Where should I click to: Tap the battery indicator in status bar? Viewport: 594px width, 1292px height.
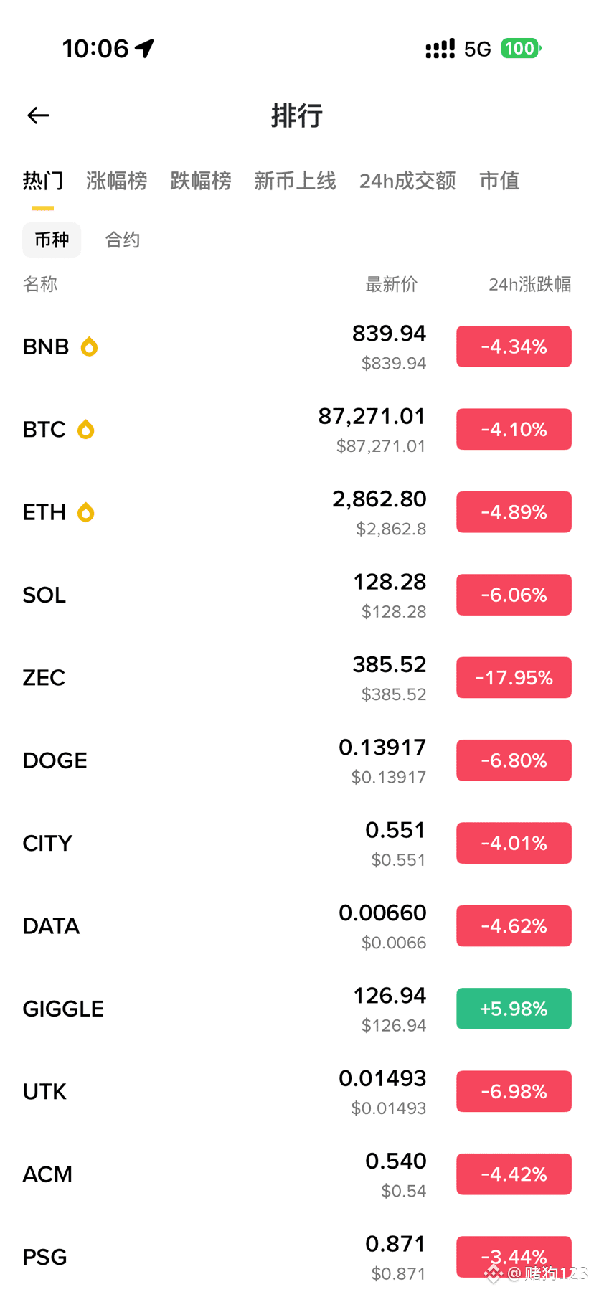521,49
